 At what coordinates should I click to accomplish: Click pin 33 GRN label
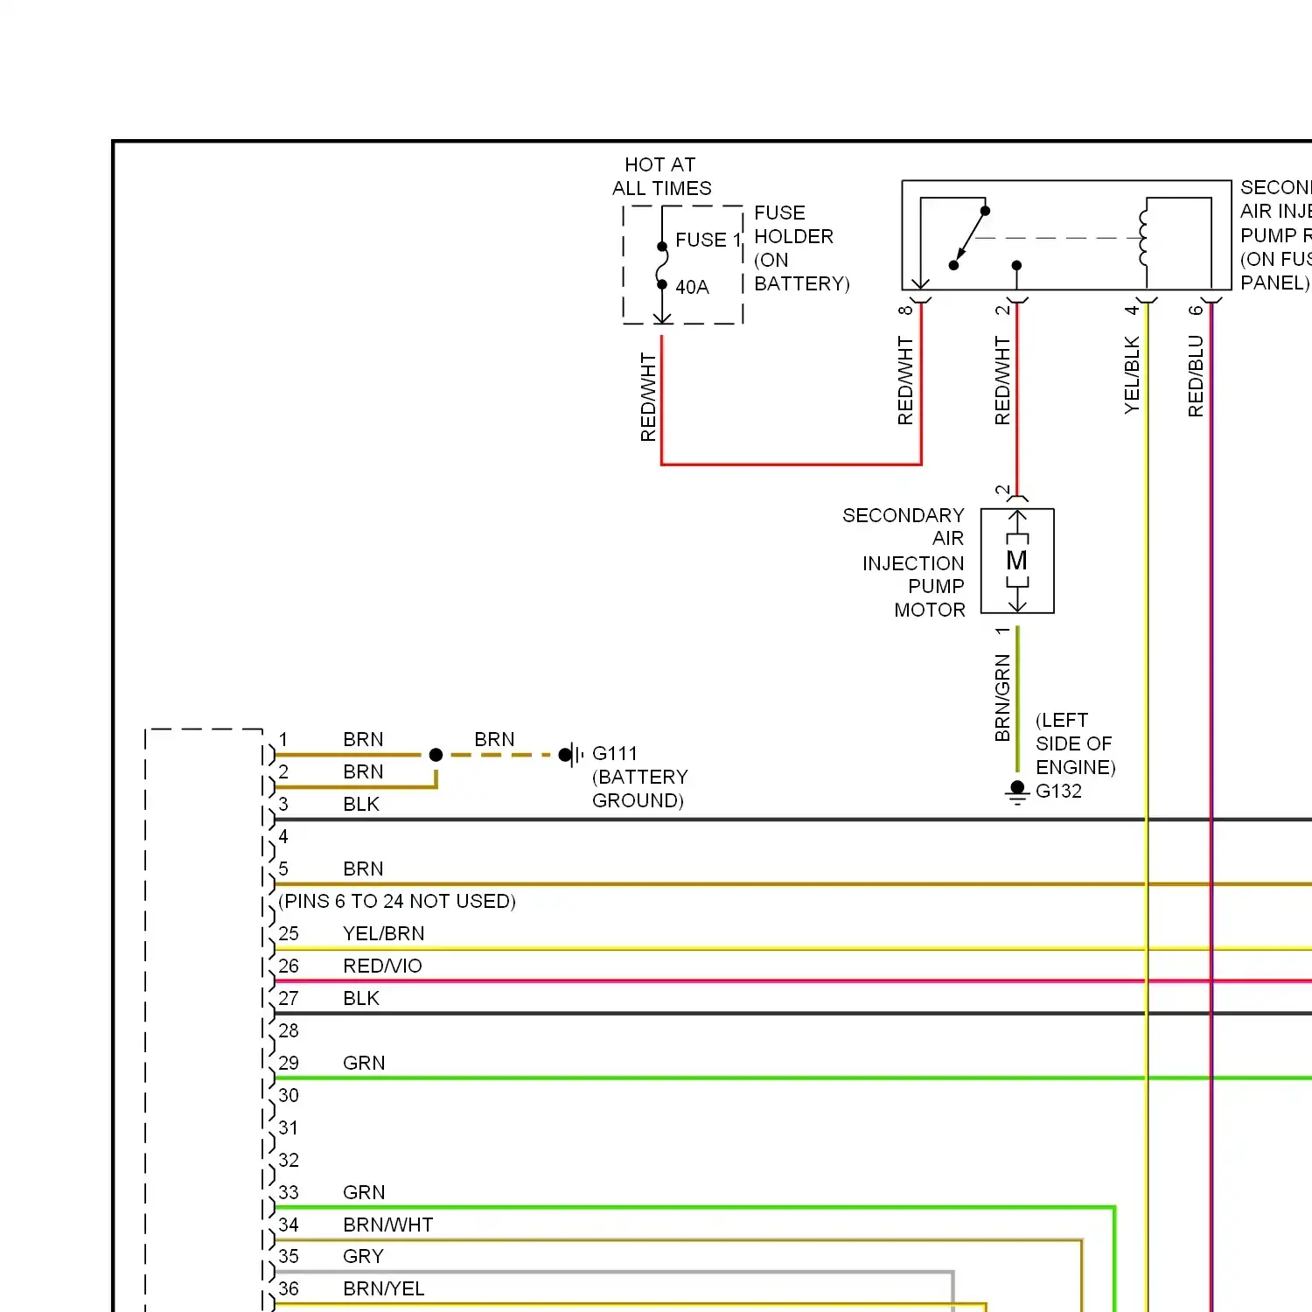point(364,1192)
